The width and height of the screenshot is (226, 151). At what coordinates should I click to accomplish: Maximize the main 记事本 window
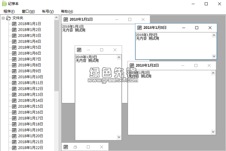206,4
